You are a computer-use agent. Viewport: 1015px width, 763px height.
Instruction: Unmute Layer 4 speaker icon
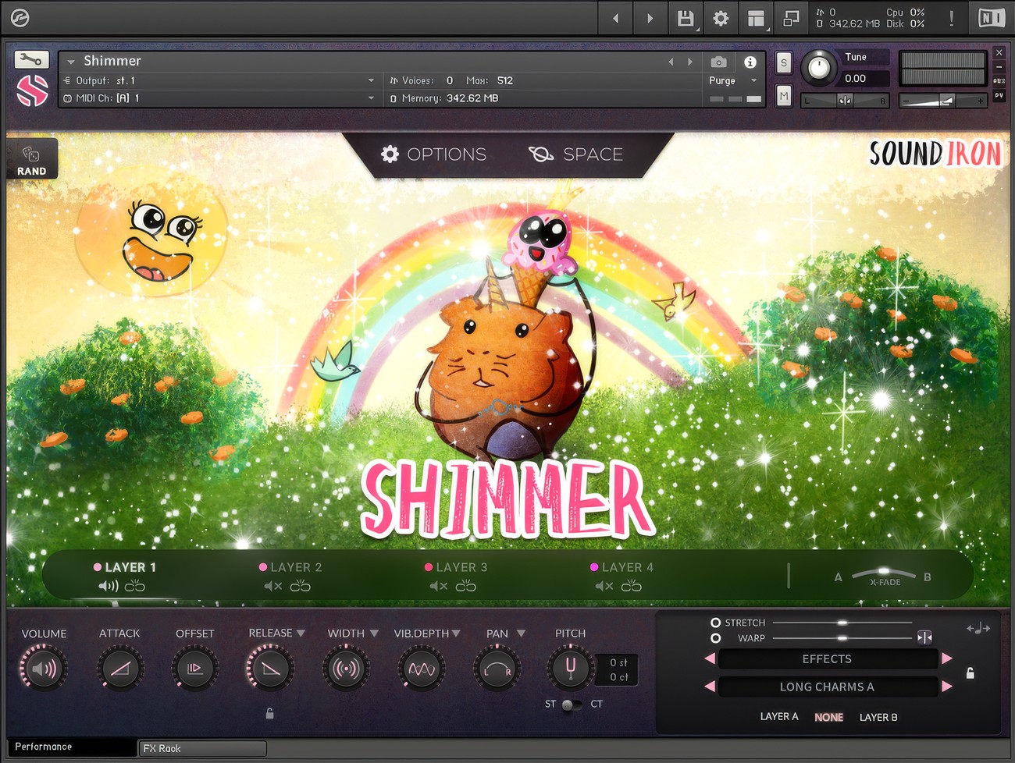coord(604,586)
